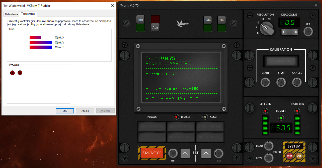Click the Anuluj button
This screenshot has width=322, height=168.
pyautogui.click(x=85, y=111)
